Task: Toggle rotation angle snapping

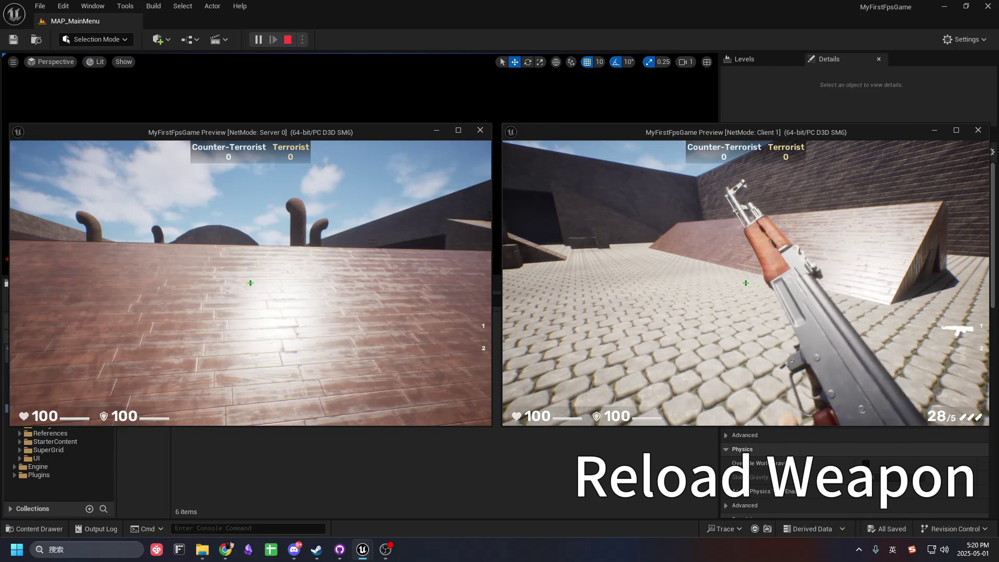Action: pyautogui.click(x=616, y=62)
